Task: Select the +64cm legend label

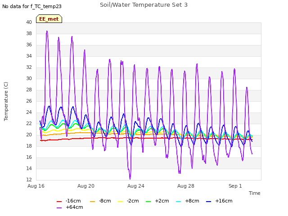Action: [74, 207]
